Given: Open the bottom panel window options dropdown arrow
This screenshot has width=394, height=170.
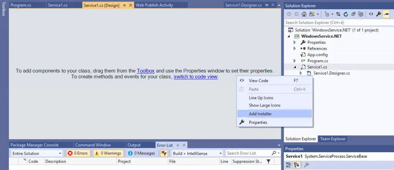Looking at the screenshot, I should coord(279,145).
